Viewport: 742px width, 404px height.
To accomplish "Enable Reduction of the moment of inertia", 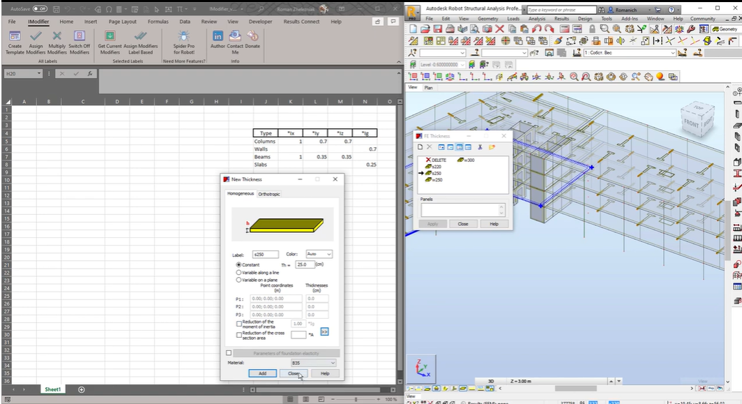I will coord(239,324).
